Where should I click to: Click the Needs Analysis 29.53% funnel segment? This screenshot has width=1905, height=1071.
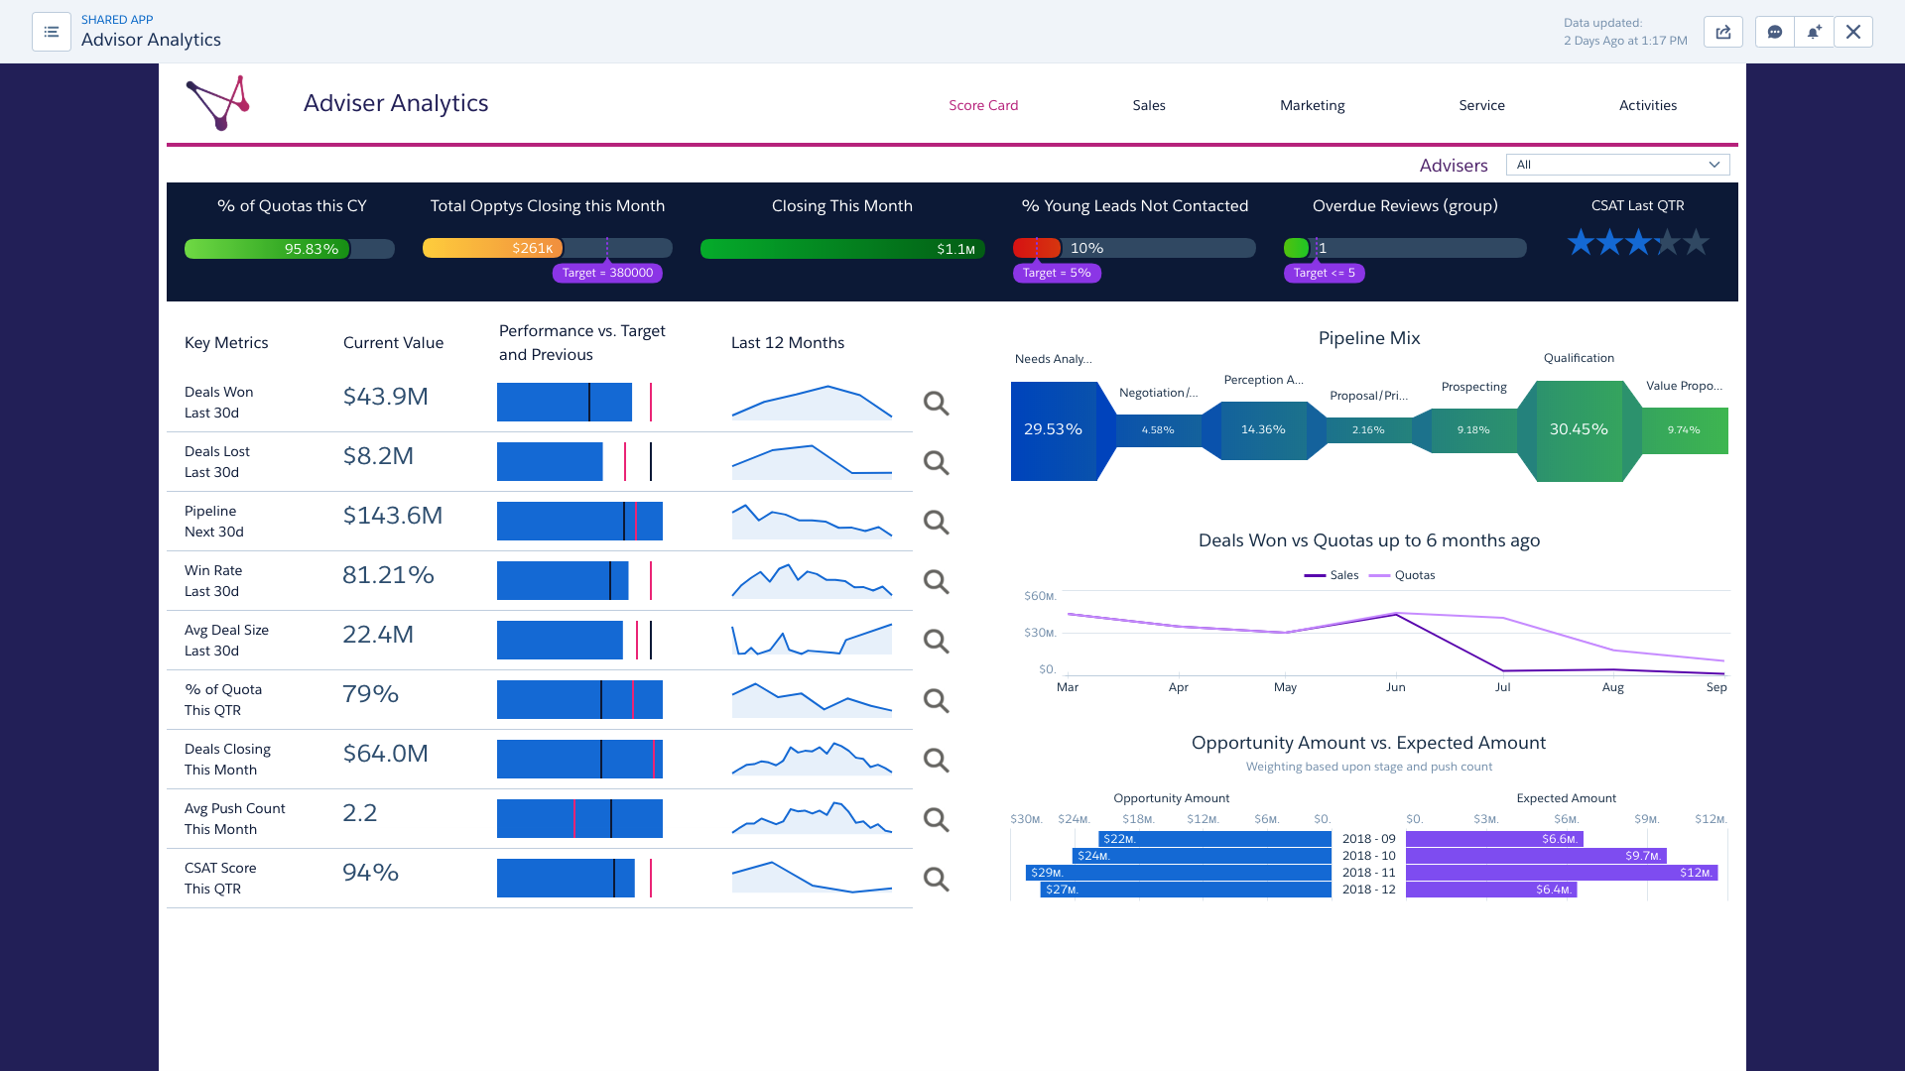click(x=1053, y=429)
